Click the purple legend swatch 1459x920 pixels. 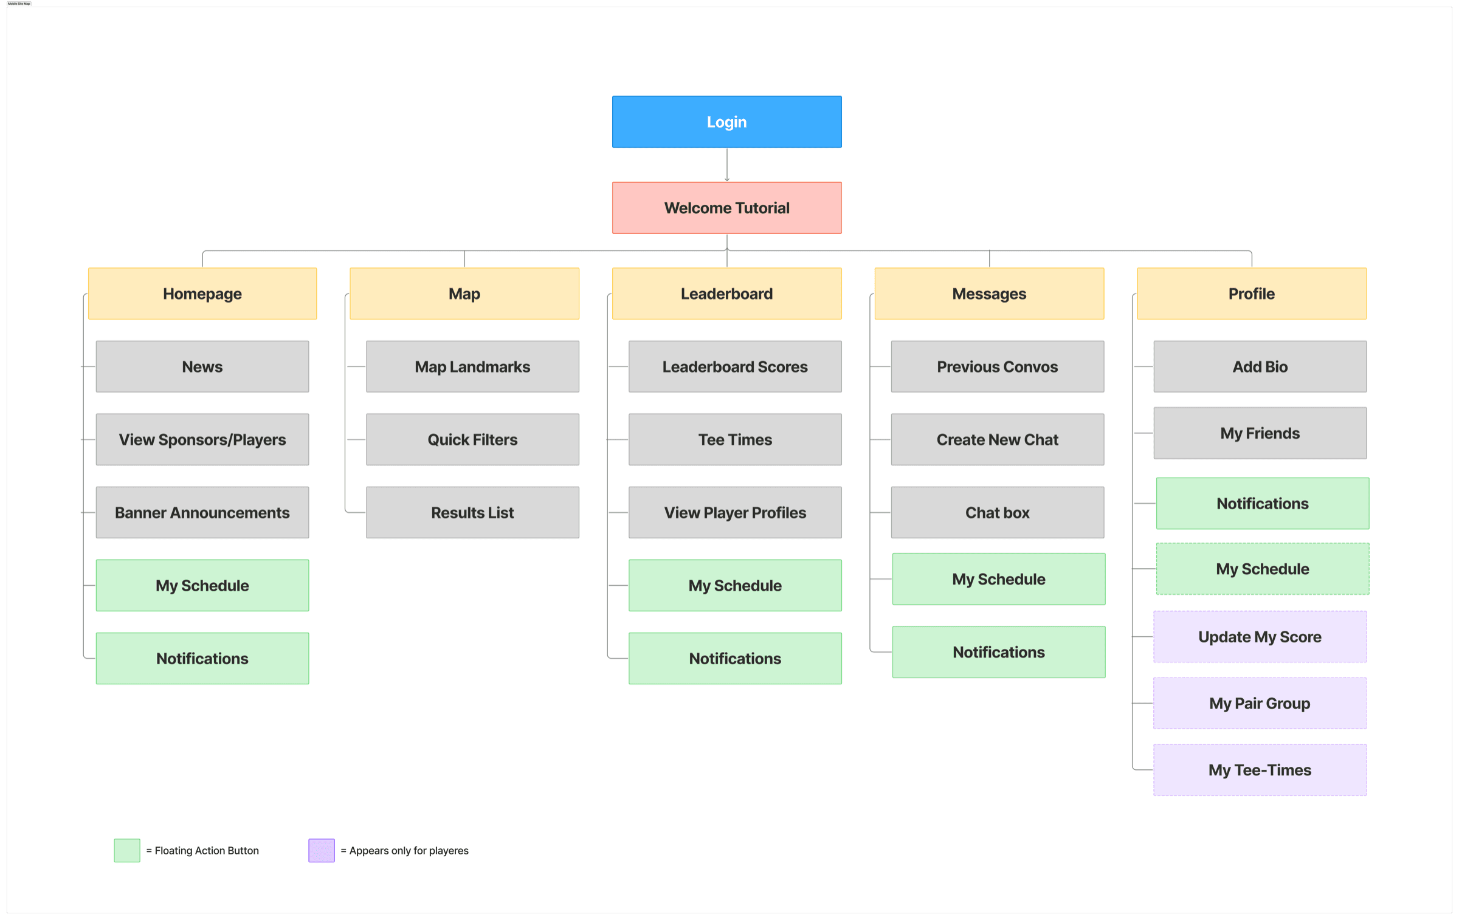point(322,850)
